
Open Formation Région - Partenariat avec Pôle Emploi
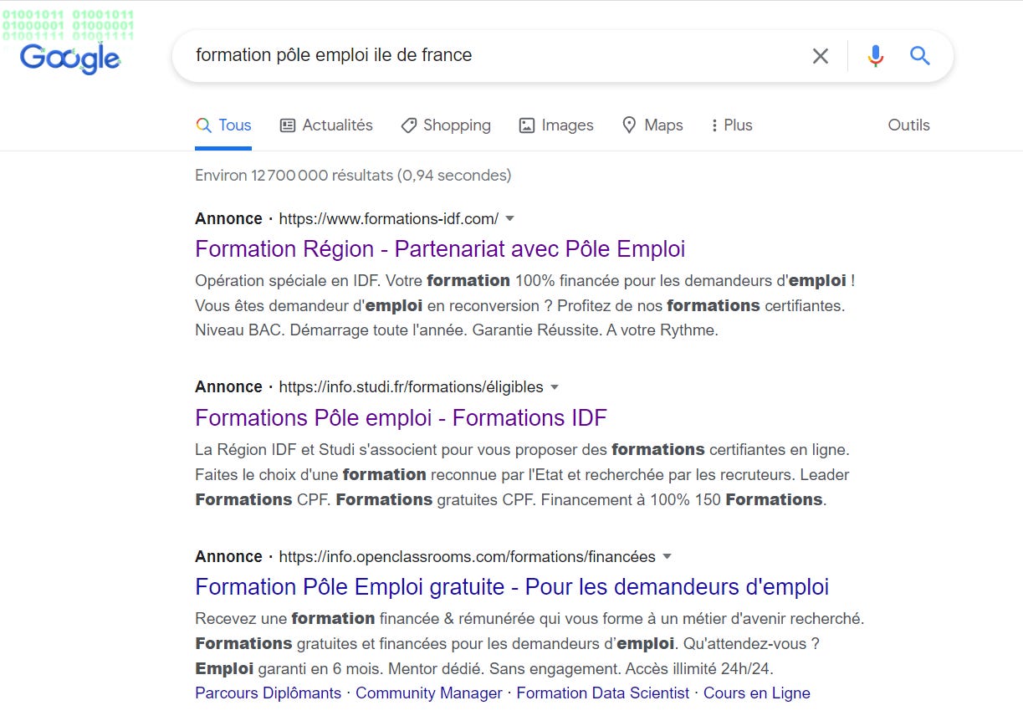pyautogui.click(x=440, y=249)
